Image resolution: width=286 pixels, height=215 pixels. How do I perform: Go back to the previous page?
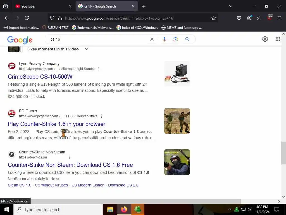[7, 18]
